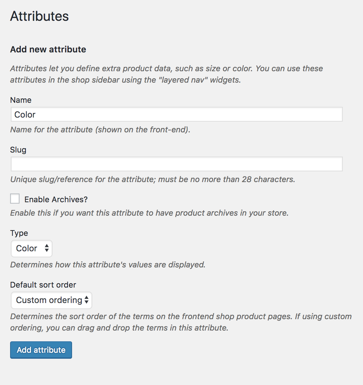Click the Type label above the dropdown
Image resolution: width=363 pixels, height=385 pixels.
pyautogui.click(x=19, y=233)
